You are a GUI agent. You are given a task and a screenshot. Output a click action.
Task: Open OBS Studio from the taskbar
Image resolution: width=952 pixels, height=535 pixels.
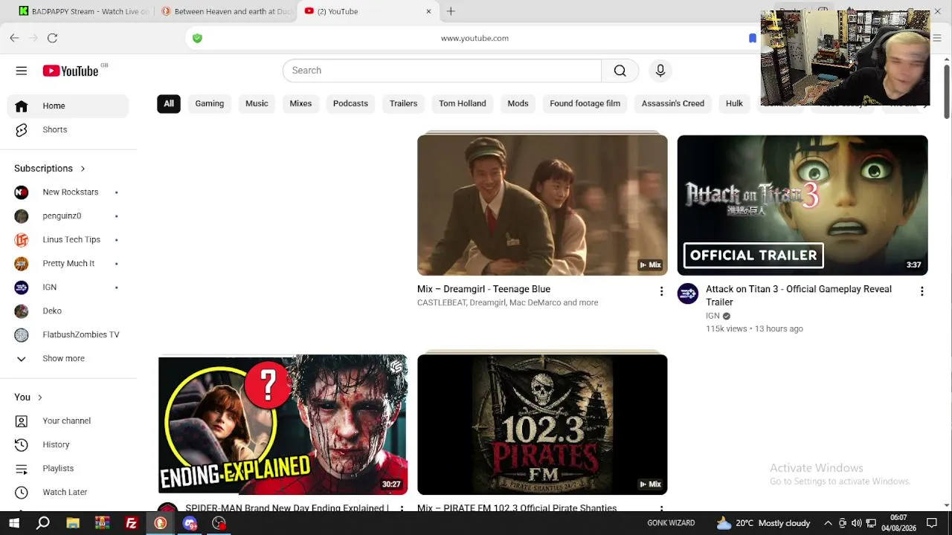tap(219, 523)
